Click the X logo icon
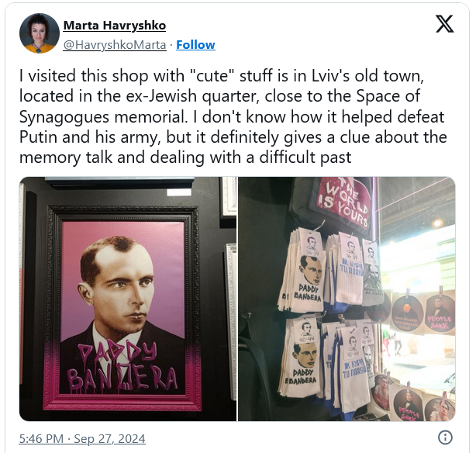Screen dimensions: 476x453 (445, 24)
